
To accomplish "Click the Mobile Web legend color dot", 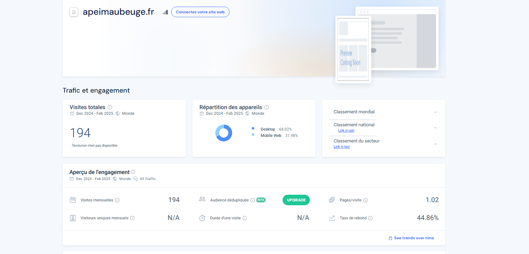I will (253, 135).
